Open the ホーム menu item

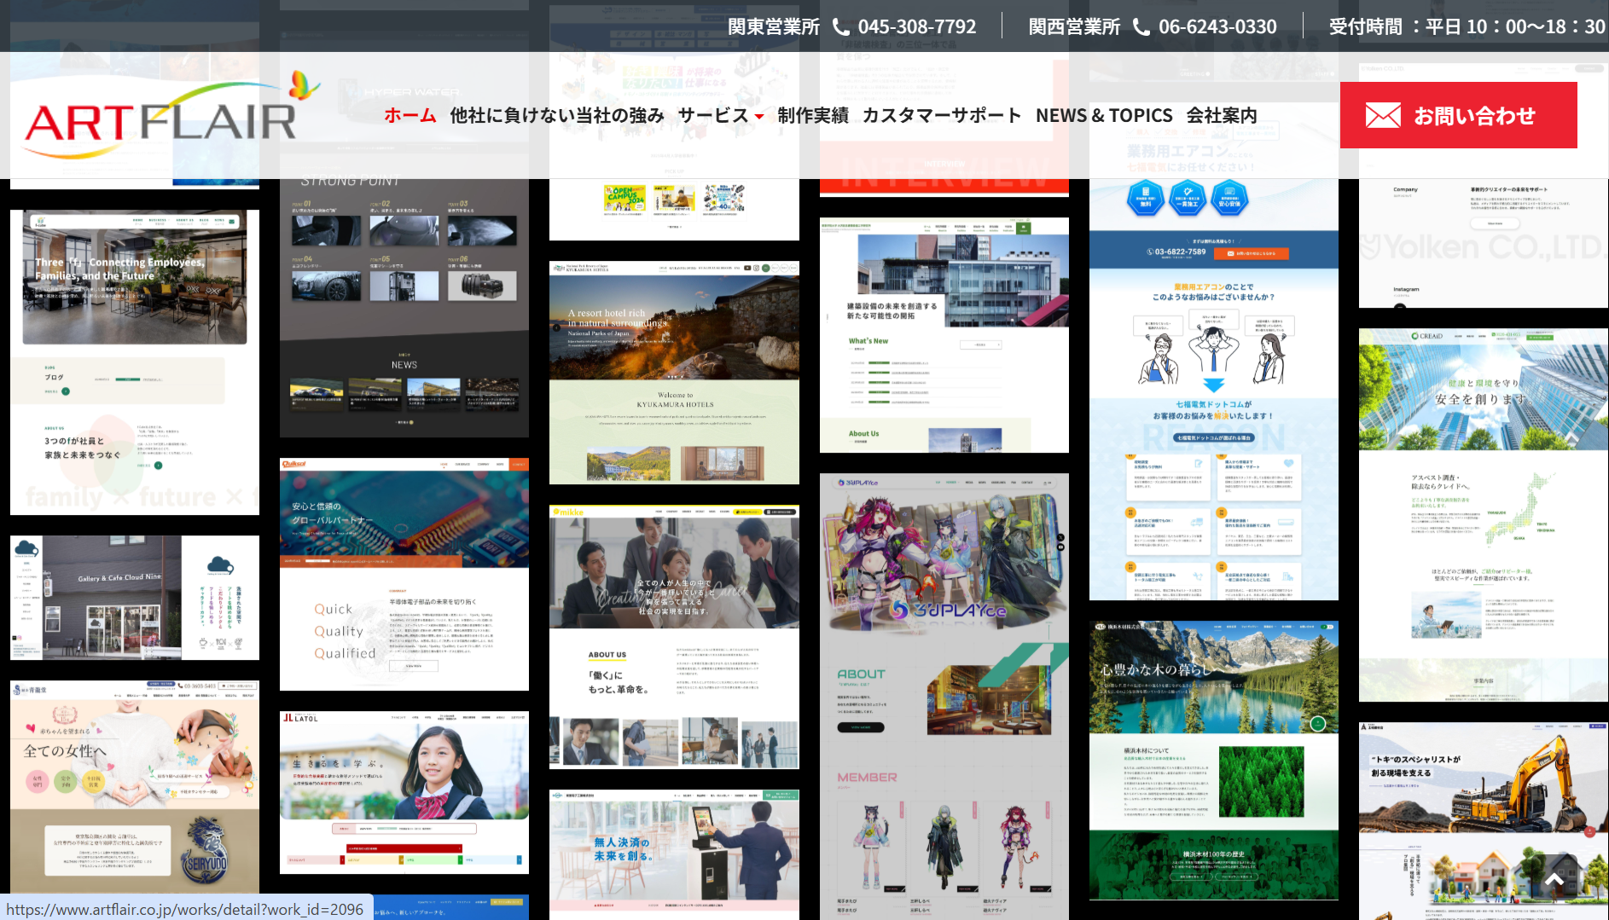tap(410, 116)
